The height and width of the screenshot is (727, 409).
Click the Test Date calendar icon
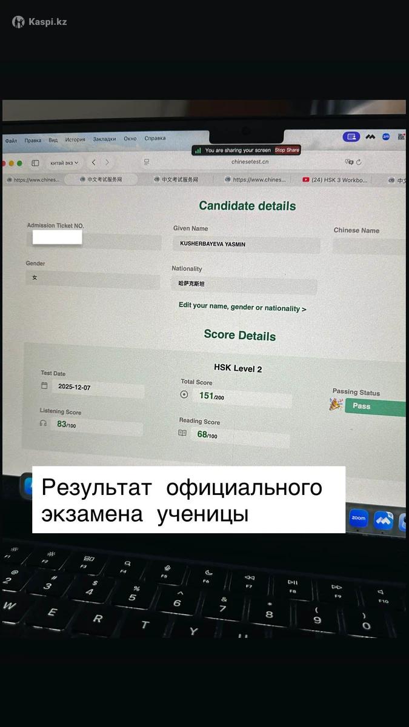coord(44,386)
